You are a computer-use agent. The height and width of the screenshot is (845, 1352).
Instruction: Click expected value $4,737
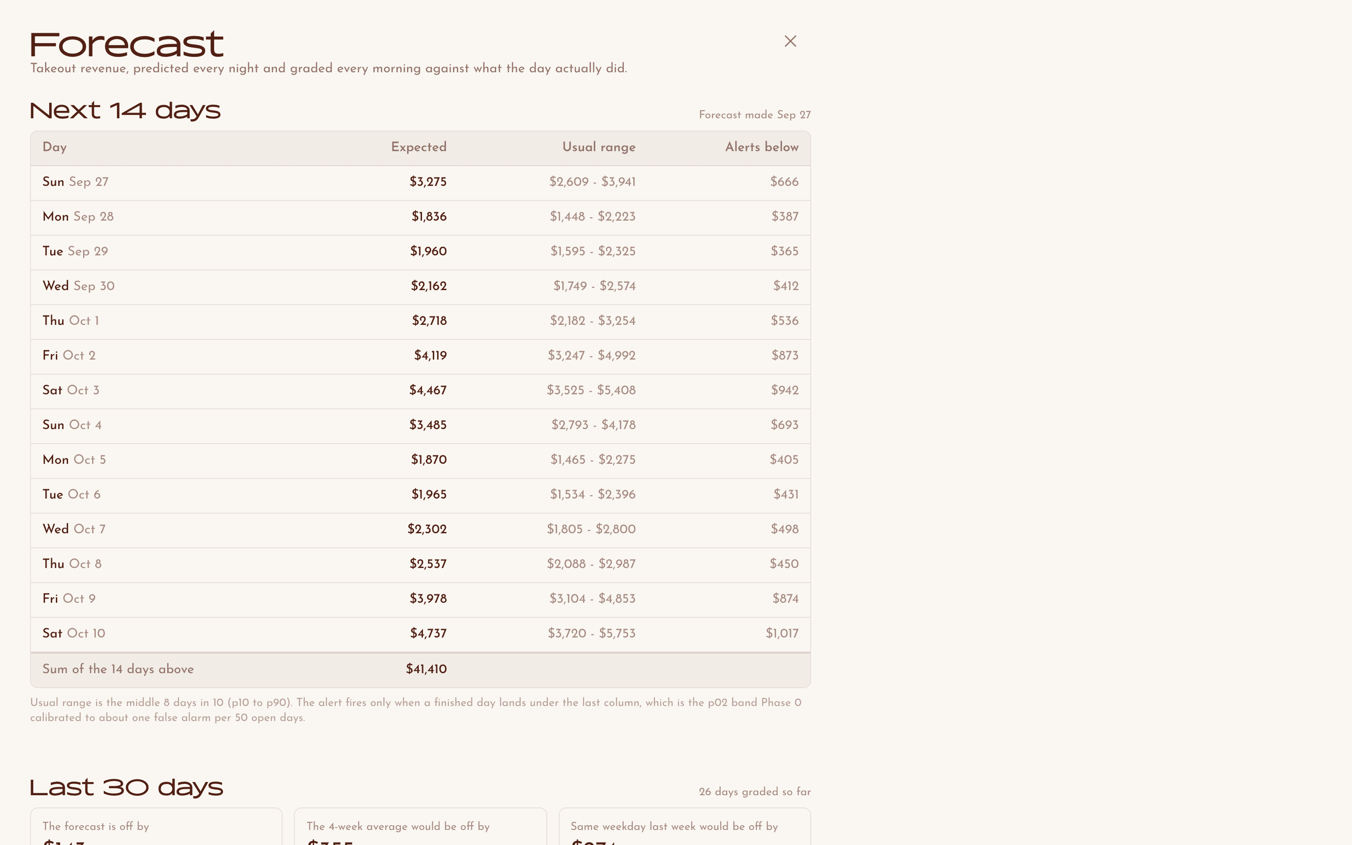pos(429,634)
